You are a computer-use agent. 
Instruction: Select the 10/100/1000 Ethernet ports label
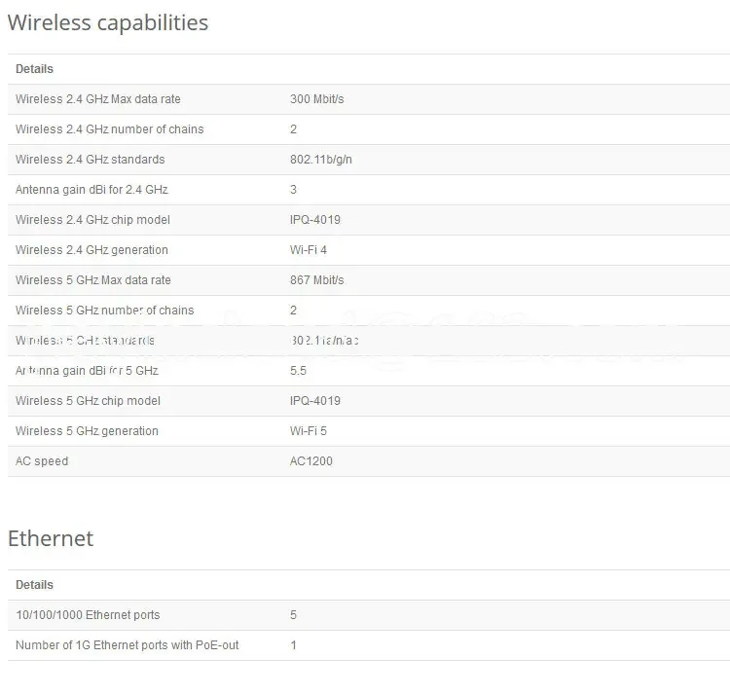click(88, 615)
